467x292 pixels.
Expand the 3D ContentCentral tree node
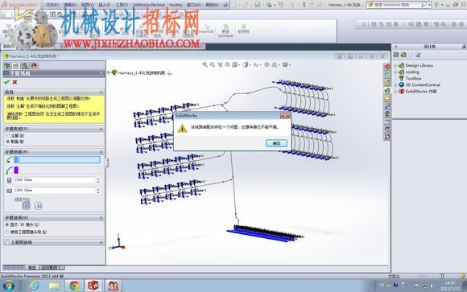(x=395, y=84)
